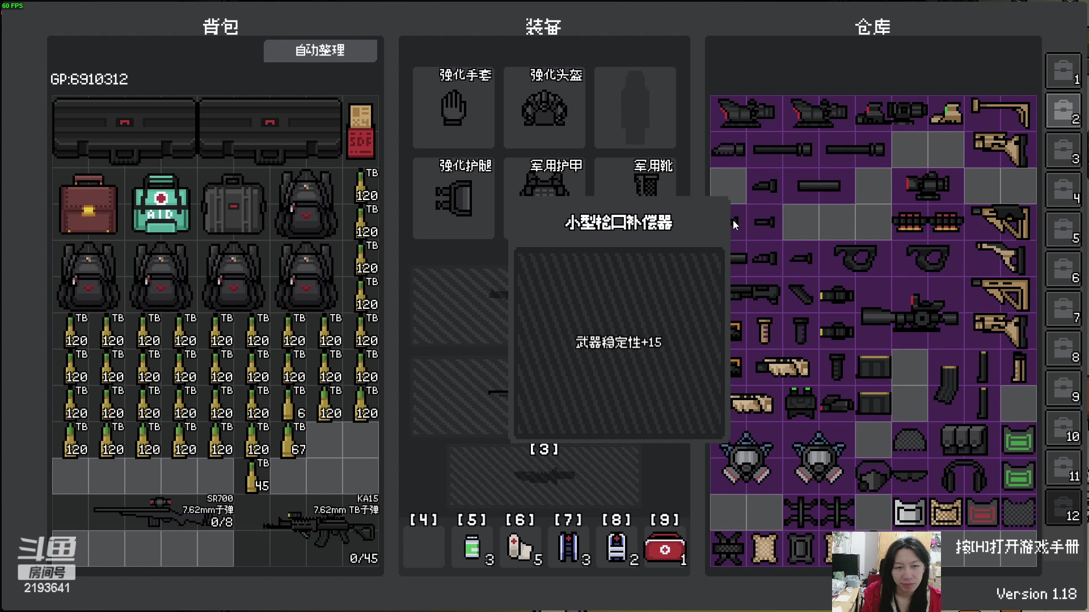1089x612 pixels.
Task: Select the pills bottle in hotbar slot 5
Action: tap(471, 547)
